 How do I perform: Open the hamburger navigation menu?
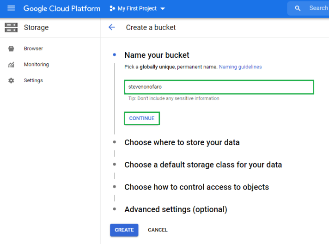point(11,8)
